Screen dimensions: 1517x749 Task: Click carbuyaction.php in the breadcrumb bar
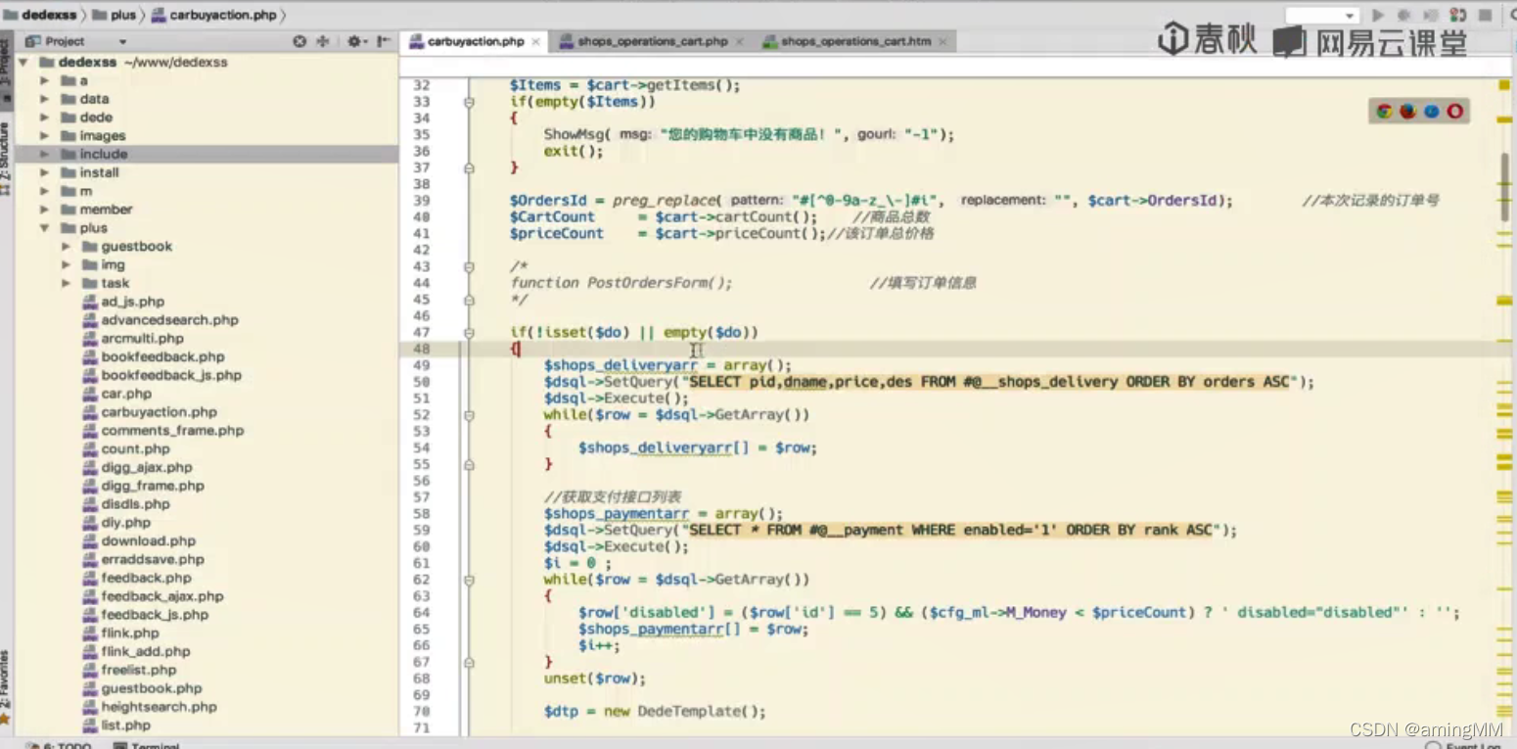click(213, 15)
